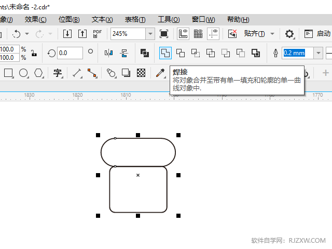Open the outline width dropdown arrow

(x=318, y=53)
